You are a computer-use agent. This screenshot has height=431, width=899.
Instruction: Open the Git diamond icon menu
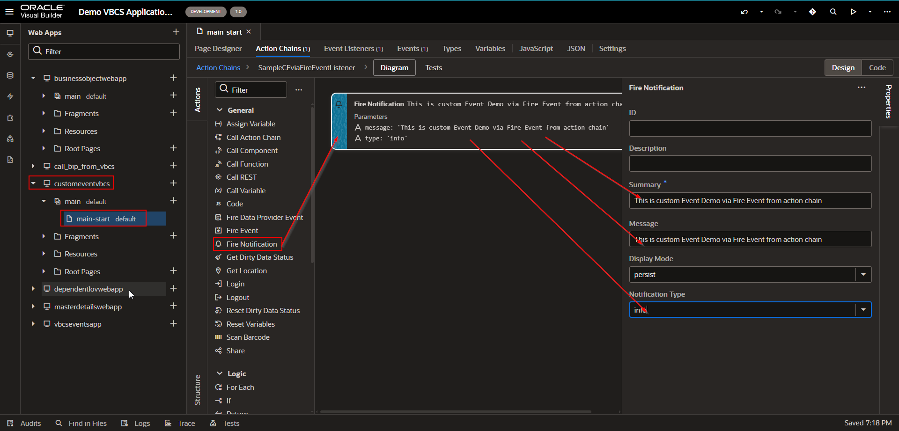pos(812,12)
